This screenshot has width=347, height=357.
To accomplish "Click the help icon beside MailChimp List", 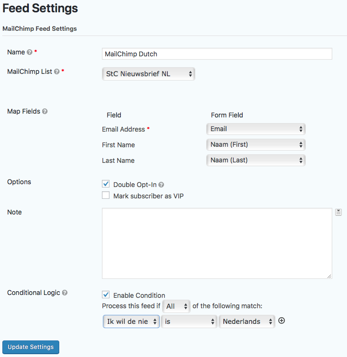I will (57, 72).
